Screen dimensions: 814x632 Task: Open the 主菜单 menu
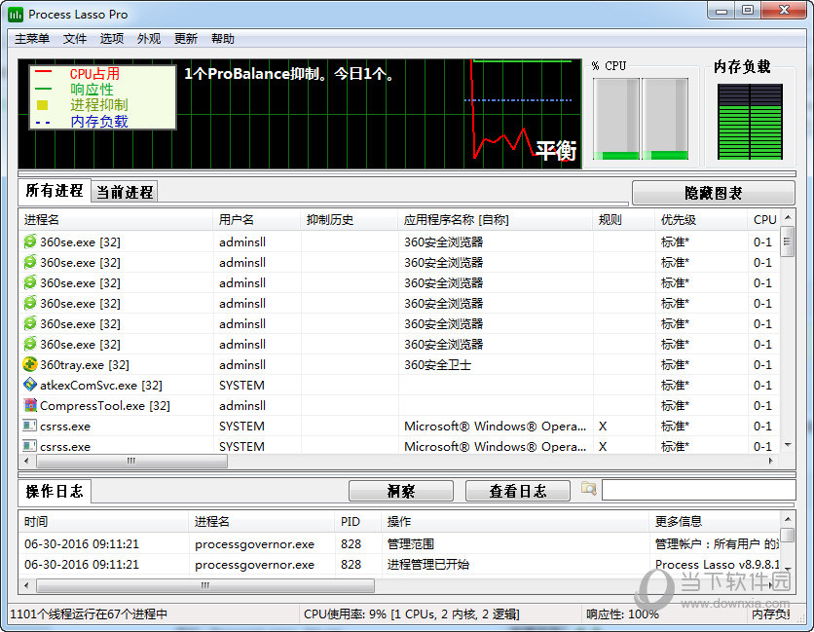(x=30, y=38)
